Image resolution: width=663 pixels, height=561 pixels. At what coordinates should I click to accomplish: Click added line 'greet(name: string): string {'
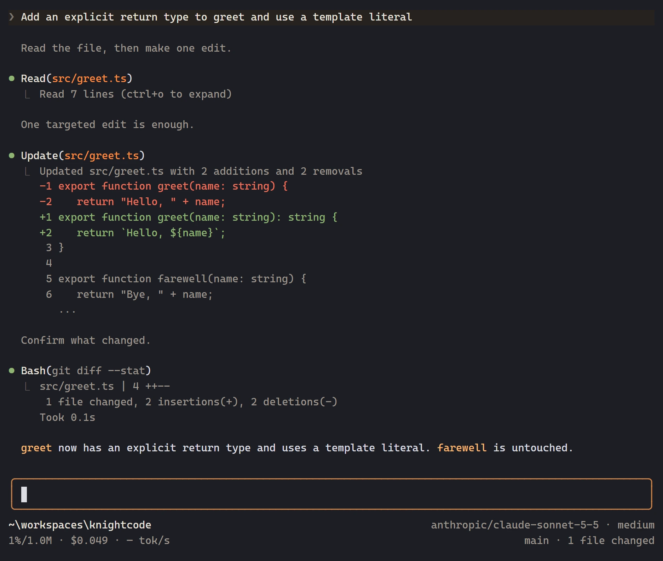point(189,217)
